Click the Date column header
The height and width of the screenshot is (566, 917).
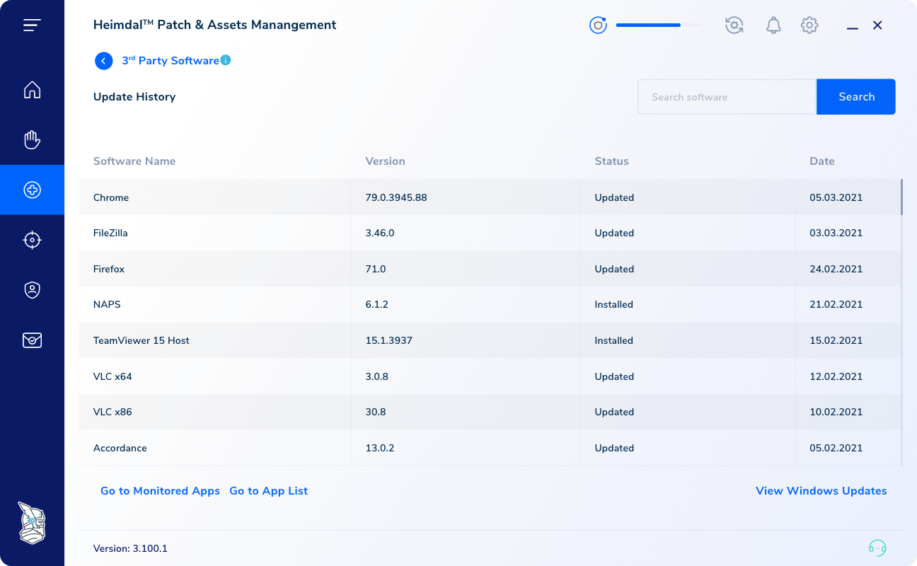tap(822, 161)
